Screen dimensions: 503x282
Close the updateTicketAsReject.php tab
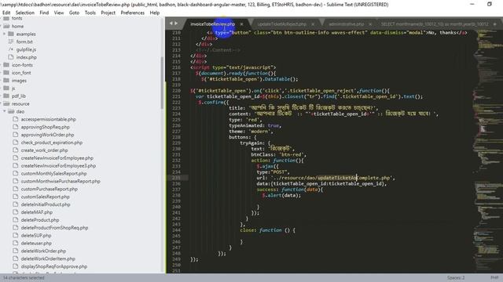point(313,24)
